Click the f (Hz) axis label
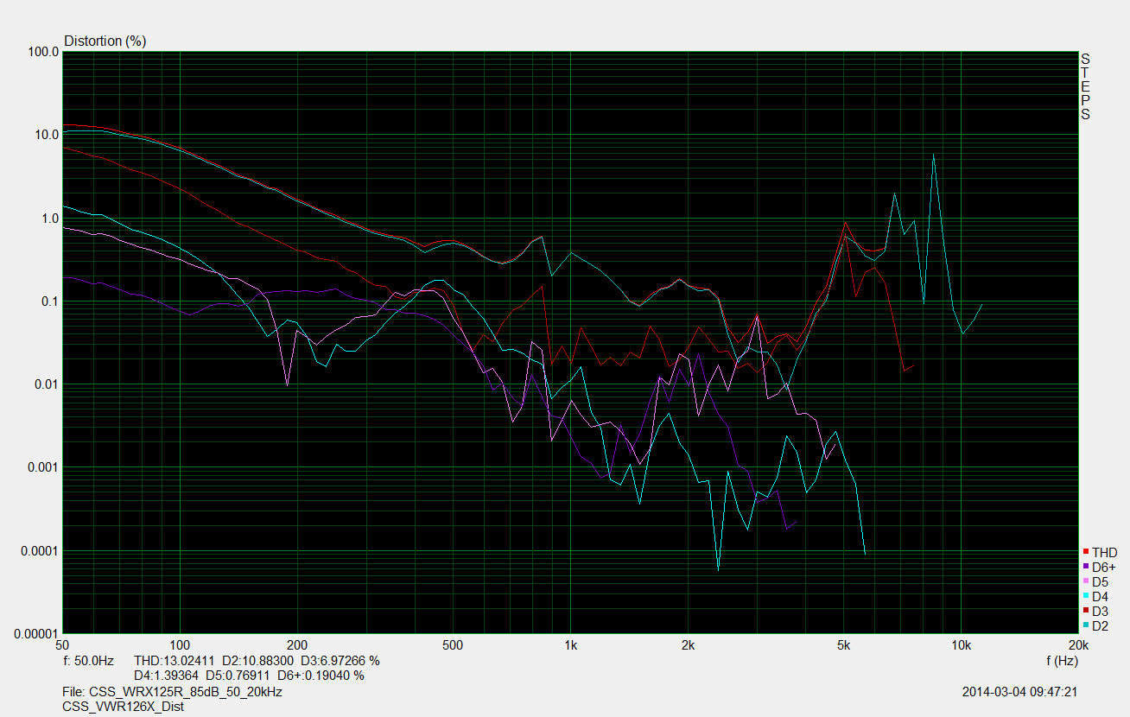 1062,660
